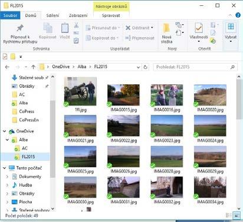Image resolution: width=243 pixels, height=222 pixels.
Task: Select the IMAG0015.jpg thumbnail
Action: 123,95
